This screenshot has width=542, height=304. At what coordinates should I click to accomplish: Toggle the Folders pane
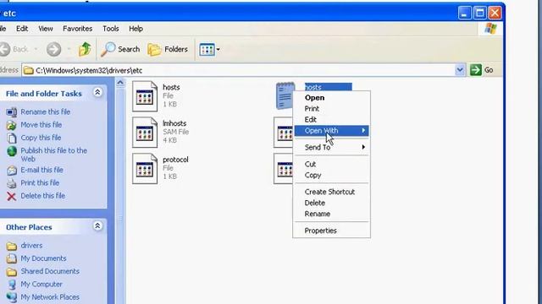click(168, 49)
